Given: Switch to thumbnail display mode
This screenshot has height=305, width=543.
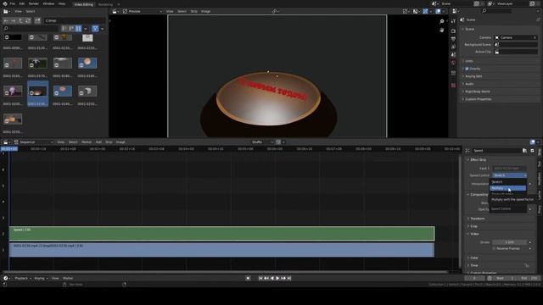Looking at the screenshot, I should (x=79, y=28).
